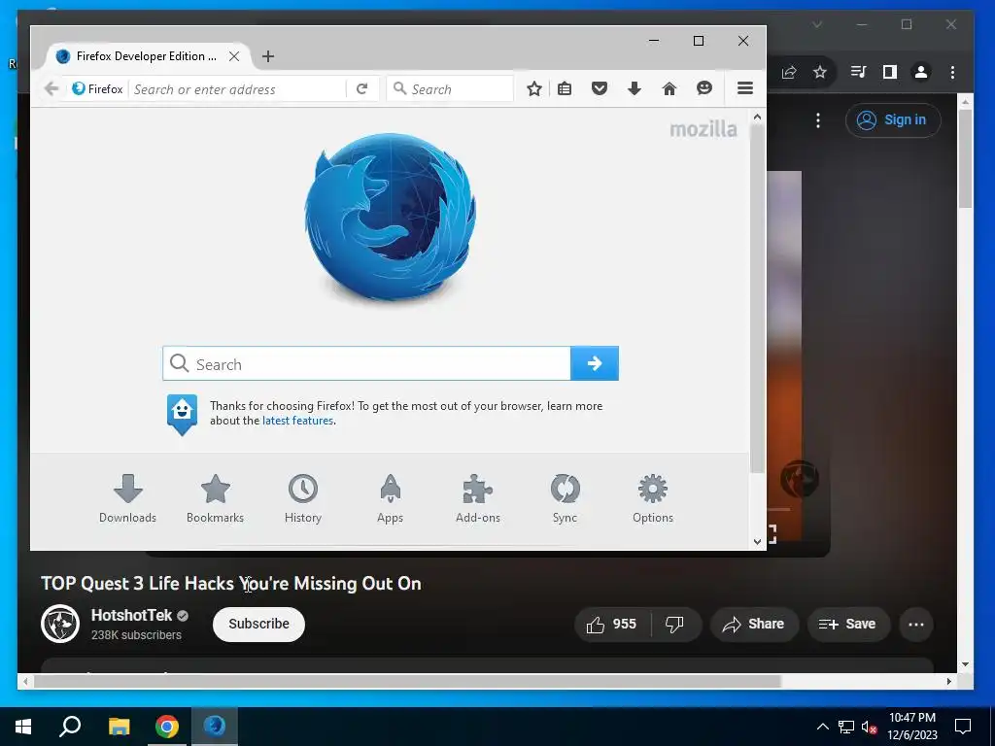Click Chrome horizontal scrollbar thumb
Screen dimensions: 995x746
[407, 681]
